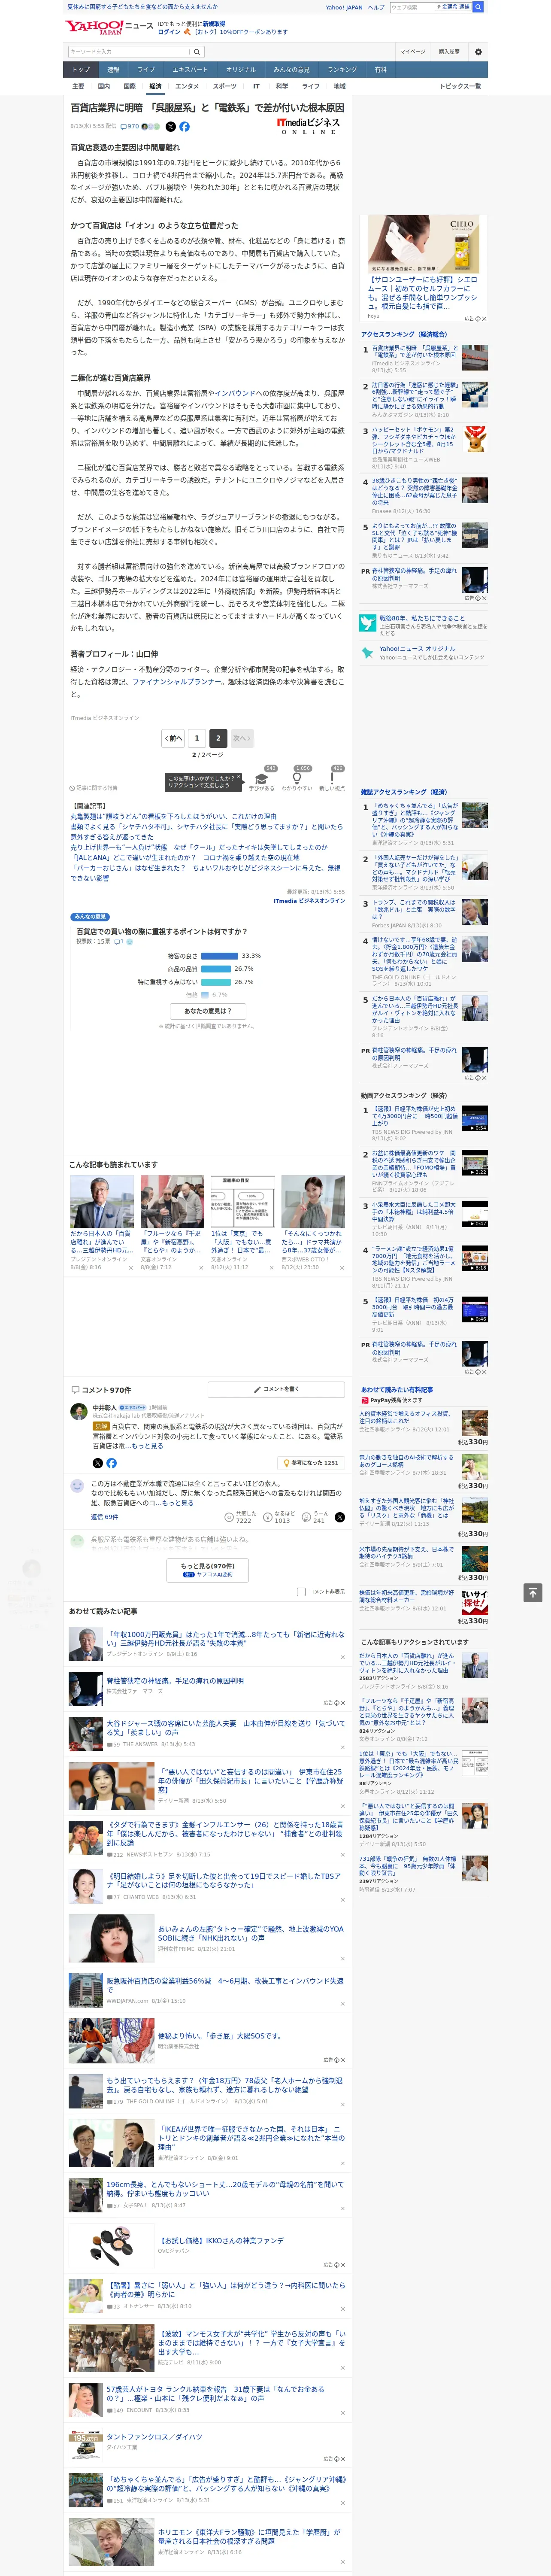The height and width of the screenshot is (2576, 551).
Task: Share 中井彰人's comment on X
Action: [x=98, y=1463]
